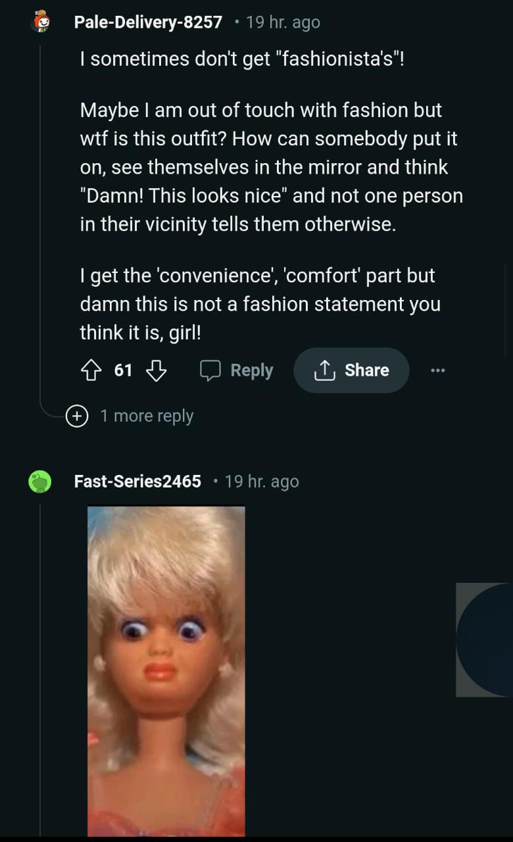The width and height of the screenshot is (513, 842).
Task: Open the doll image in the comment
Action: pyautogui.click(x=166, y=671)
